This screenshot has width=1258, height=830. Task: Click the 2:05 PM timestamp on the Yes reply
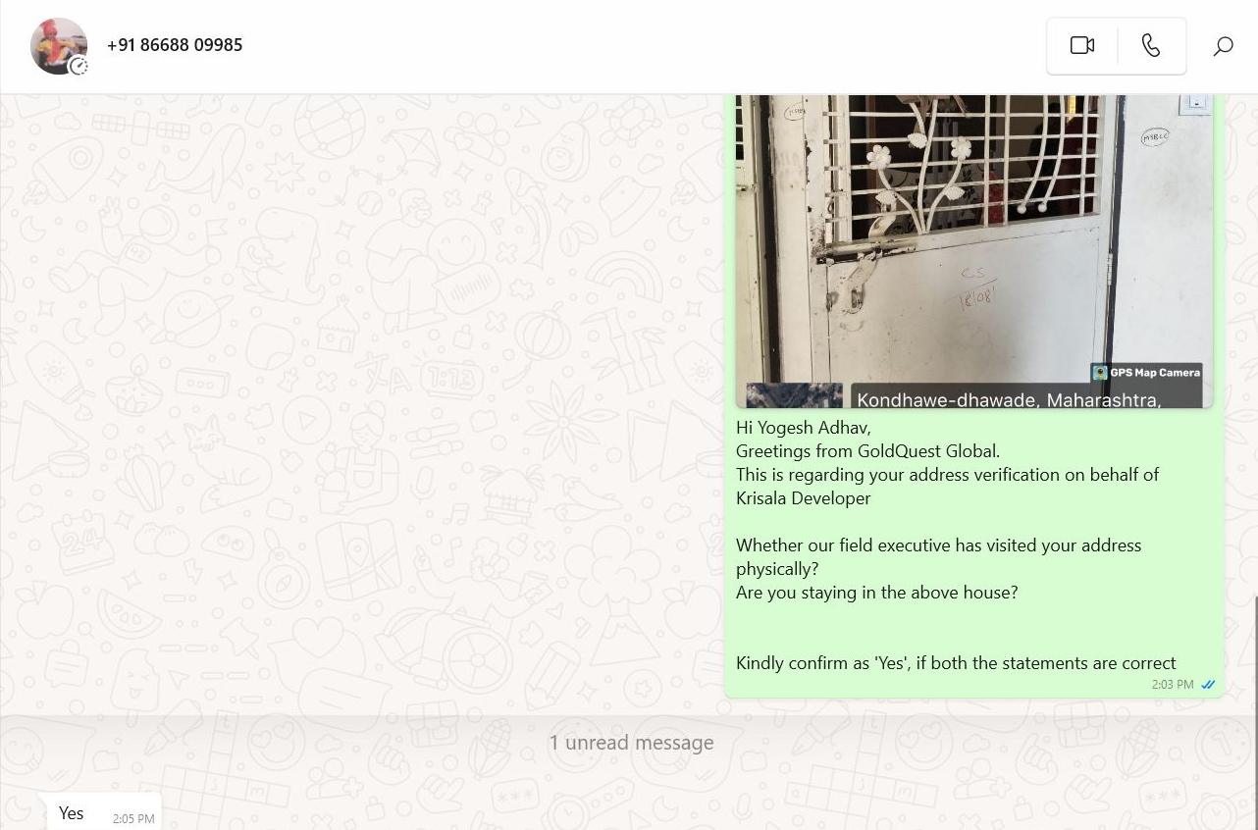tap(133, 819)
